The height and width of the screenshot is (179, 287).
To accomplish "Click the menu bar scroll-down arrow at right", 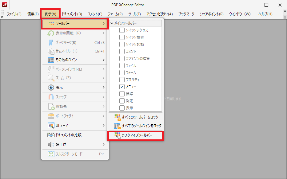I will pyautogui.click(x=285, y=18).
